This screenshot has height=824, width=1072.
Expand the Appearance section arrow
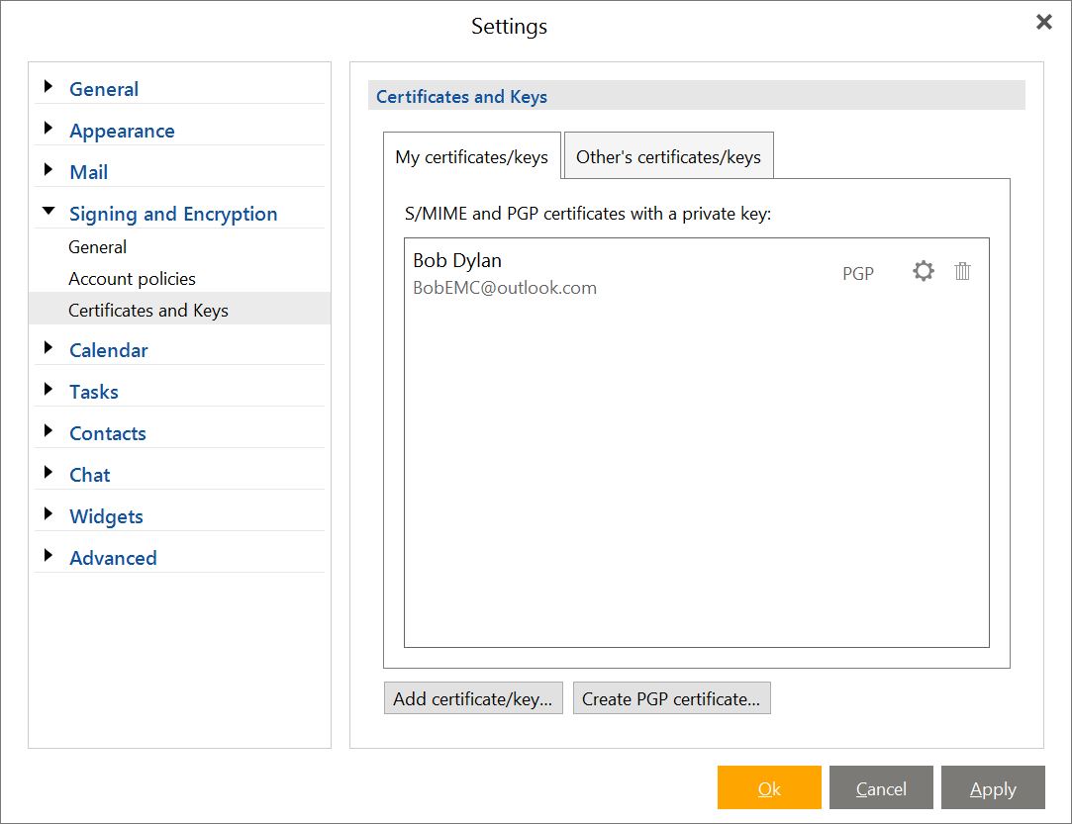[48, 128]
